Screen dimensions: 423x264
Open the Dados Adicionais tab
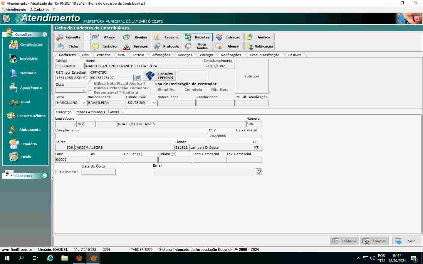click(x=90, y=112)
